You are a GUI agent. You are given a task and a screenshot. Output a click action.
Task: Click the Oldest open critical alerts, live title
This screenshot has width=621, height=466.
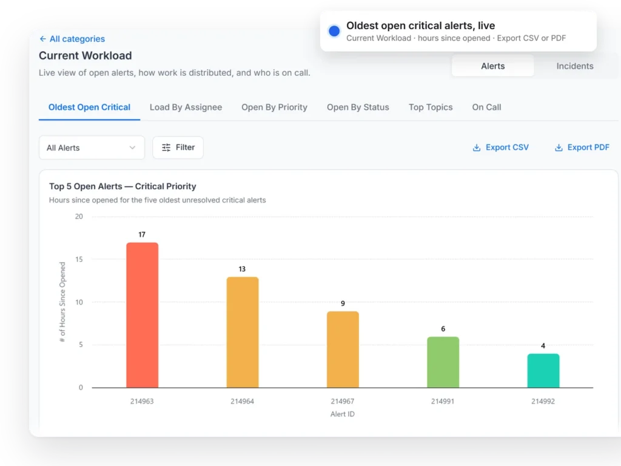(421, 25)
